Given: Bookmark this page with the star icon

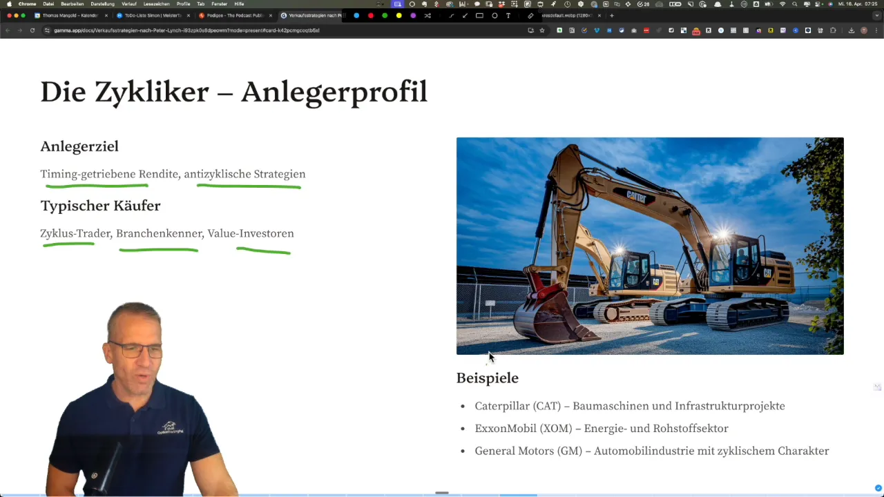Looking at the screenshot, I should point(542,30).
